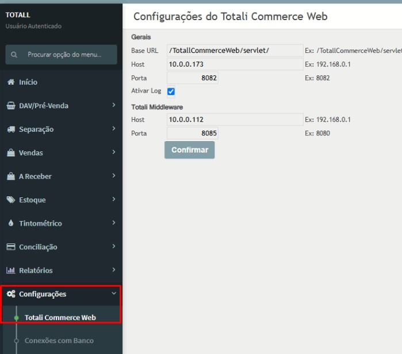
Task: Click the Configurações gears icon
Action: [11, 294]
